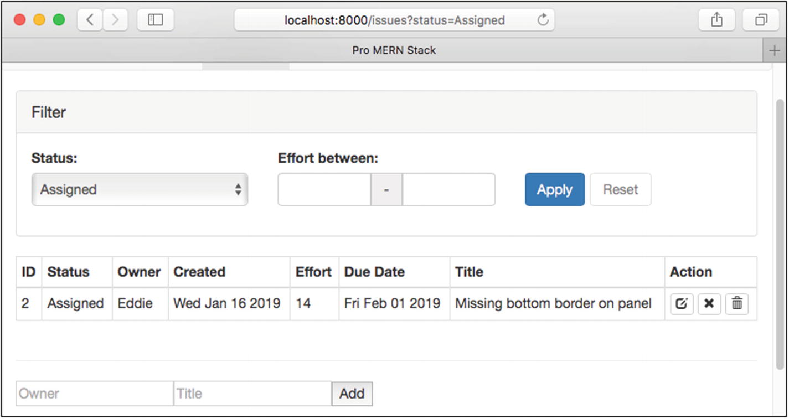
Task: Go forward using browser forward arrow
Action: 115,20
